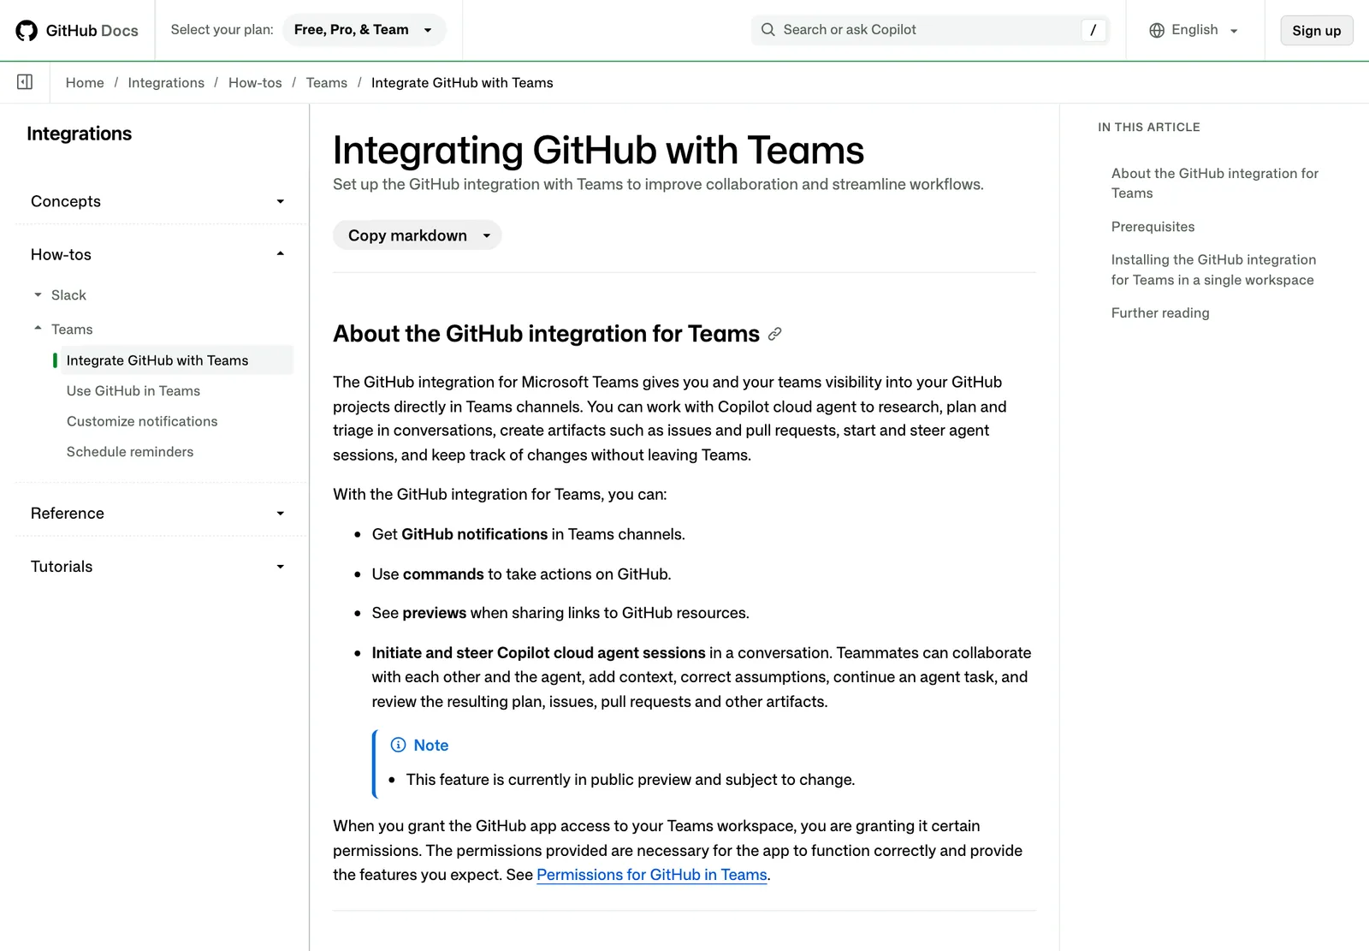Toggle the sidebar collapse icon

[x=25, y=82]
